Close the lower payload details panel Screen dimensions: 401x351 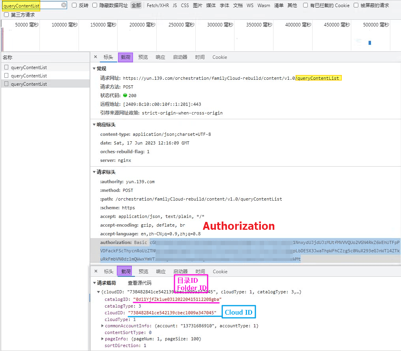(x=96, y=271)
